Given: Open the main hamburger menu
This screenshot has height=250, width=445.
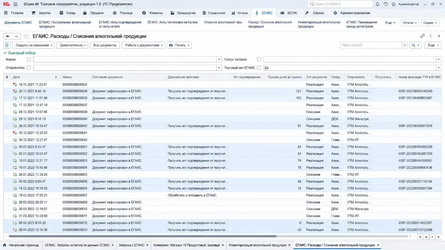Looking at the screenshot, I should point(15,4).
